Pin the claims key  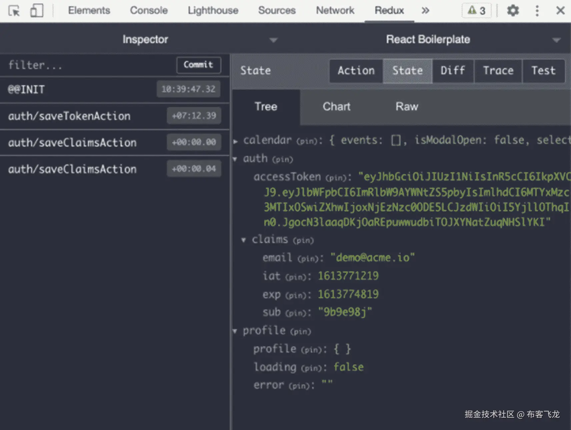[303, 241]
